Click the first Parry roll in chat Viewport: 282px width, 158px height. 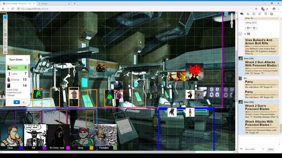click(x=262, y=84)
